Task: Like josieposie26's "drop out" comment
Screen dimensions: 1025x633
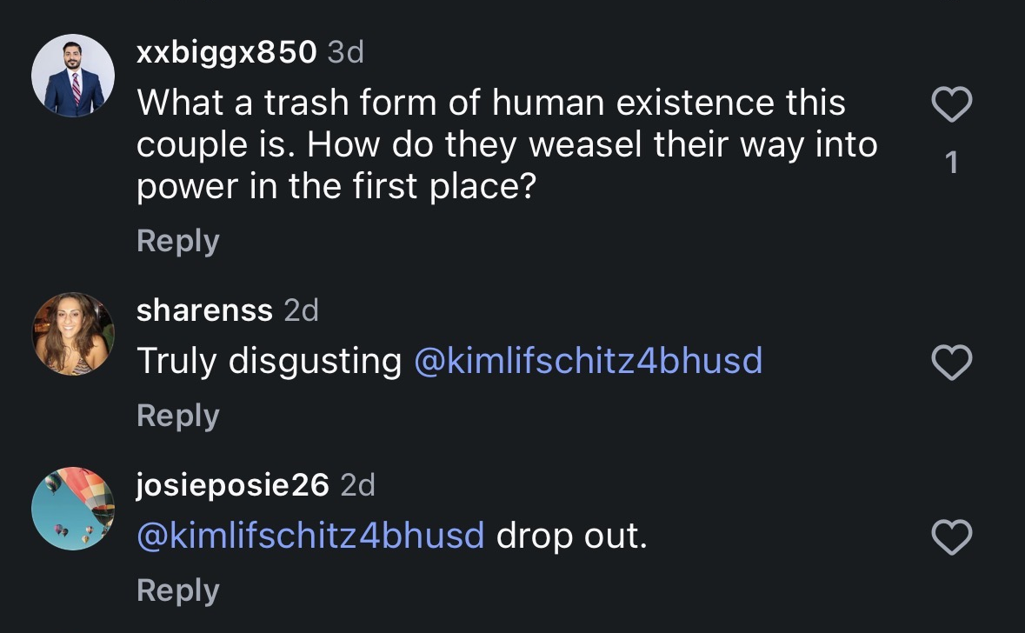Action: coord(952,536)
